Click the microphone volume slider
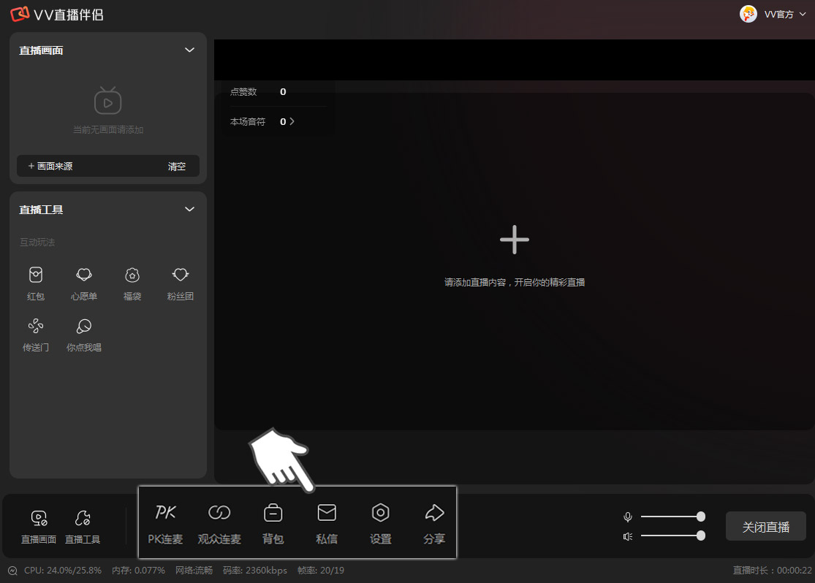Viewport: 815px width, 583px height. [670, 517]
